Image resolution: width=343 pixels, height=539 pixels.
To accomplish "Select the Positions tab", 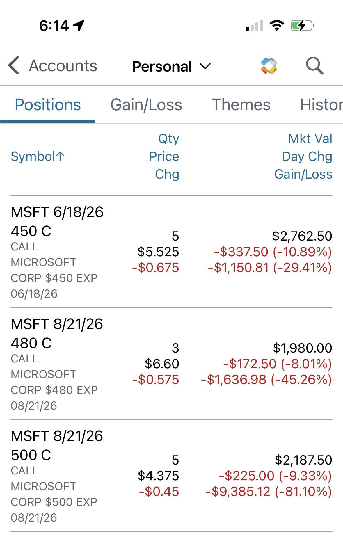I will 48,105.
